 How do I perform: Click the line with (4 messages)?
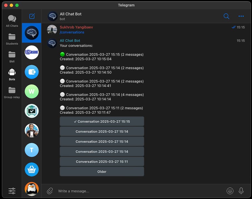point(102,94)
